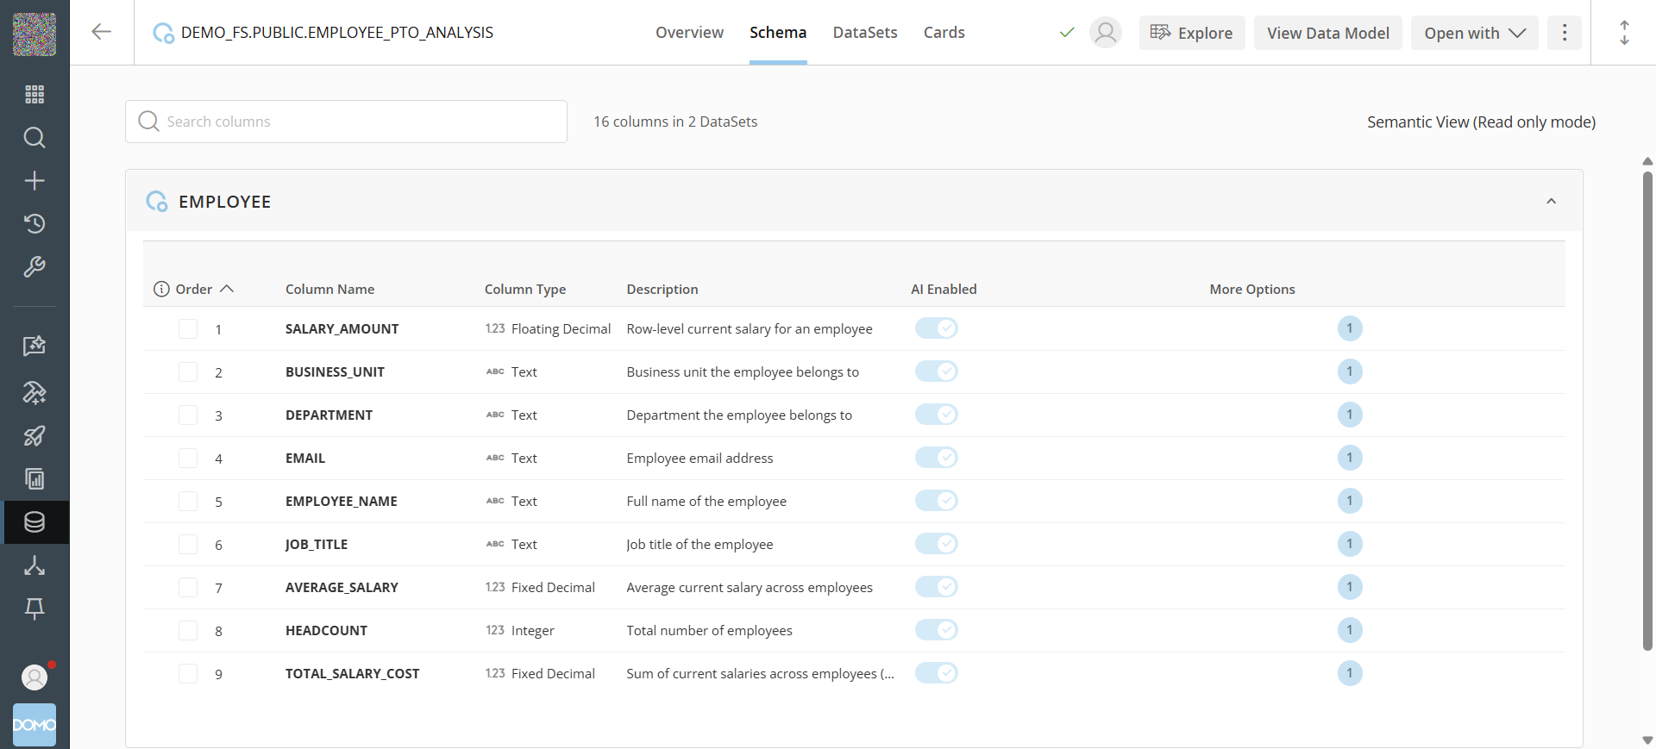Click scrollbar down arrow
Screen dimensions: 1656x749
click(1647, 740)
